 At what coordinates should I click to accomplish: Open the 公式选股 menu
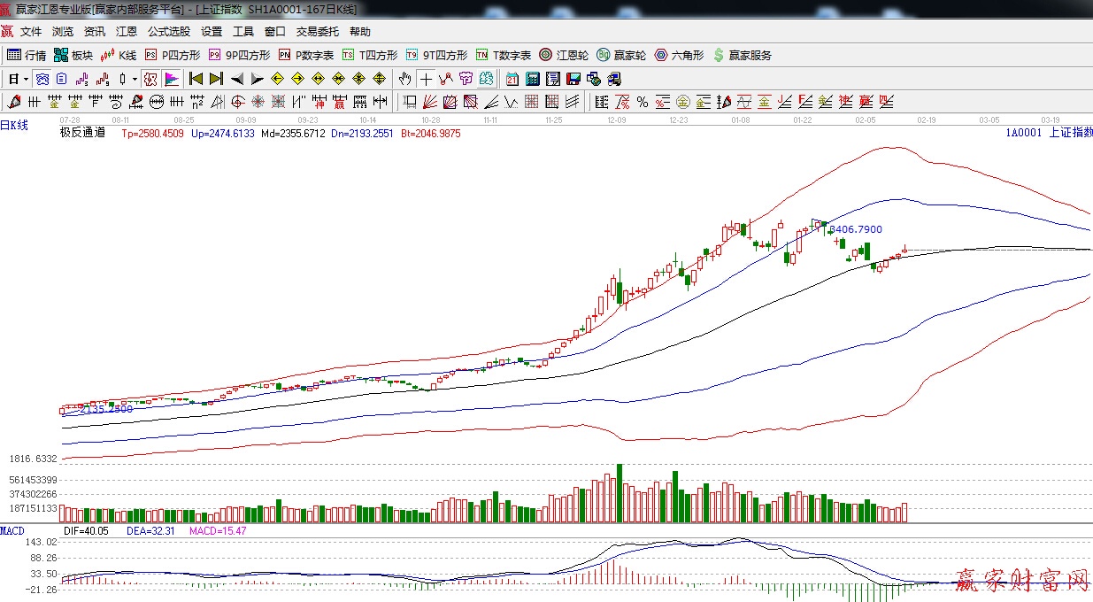pyautogui.click(x=168, y=31)
